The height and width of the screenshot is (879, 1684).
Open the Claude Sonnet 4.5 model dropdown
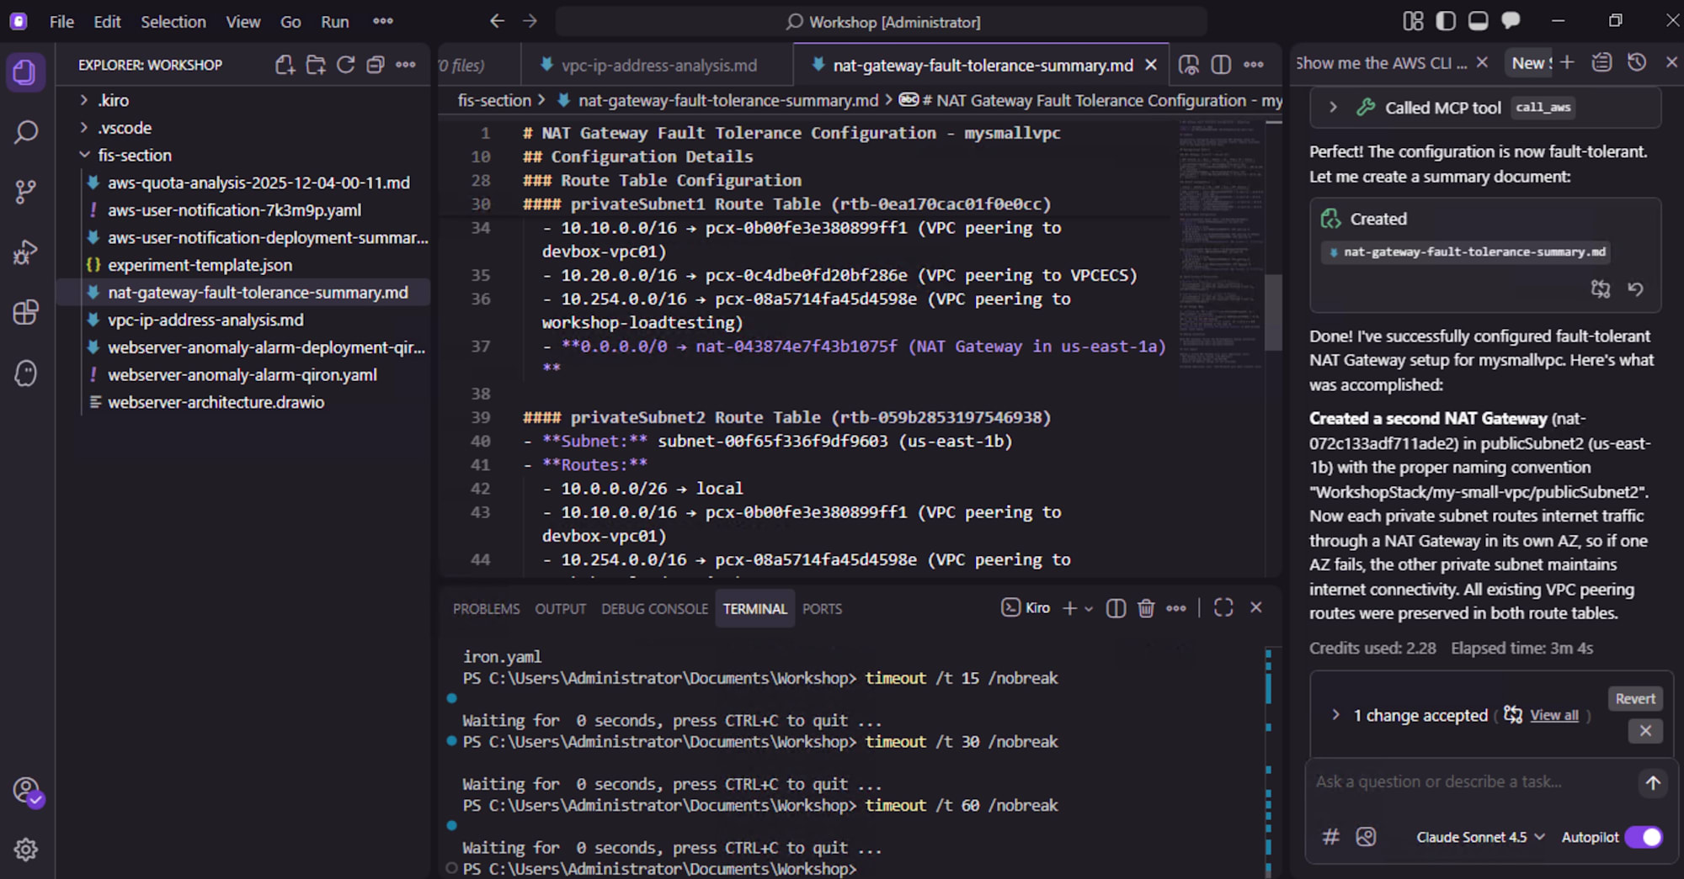1479,837
